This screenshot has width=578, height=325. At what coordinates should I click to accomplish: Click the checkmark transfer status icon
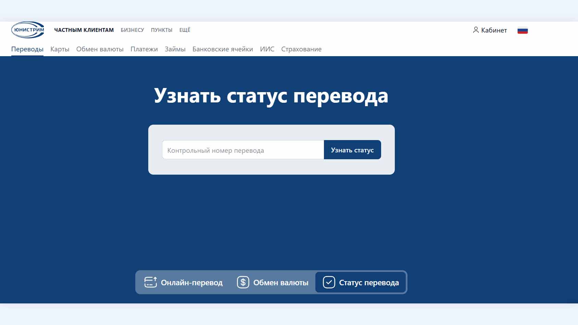pyautogui.click(x=329, y=282)
